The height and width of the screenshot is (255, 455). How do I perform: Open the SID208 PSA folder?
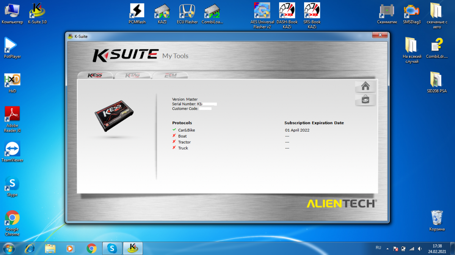click(436, 82)
